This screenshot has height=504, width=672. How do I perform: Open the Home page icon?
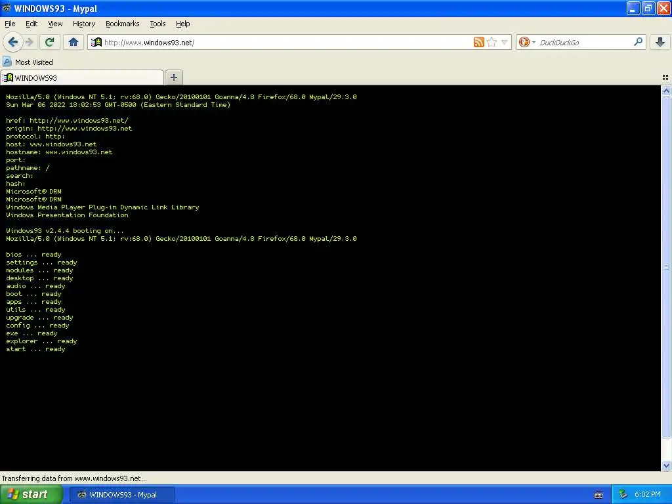pos(73,42)
